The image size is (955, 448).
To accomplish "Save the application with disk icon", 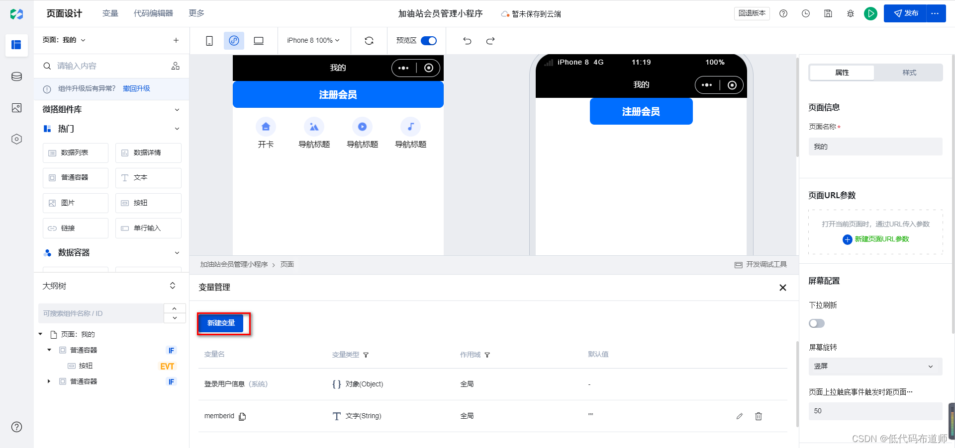I will [x=828, y=13].
